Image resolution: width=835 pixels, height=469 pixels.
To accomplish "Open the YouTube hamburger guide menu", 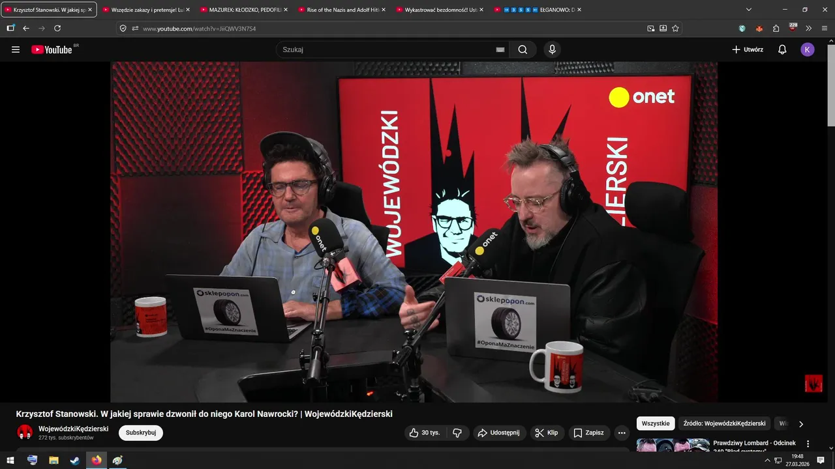I will point(16,50).
